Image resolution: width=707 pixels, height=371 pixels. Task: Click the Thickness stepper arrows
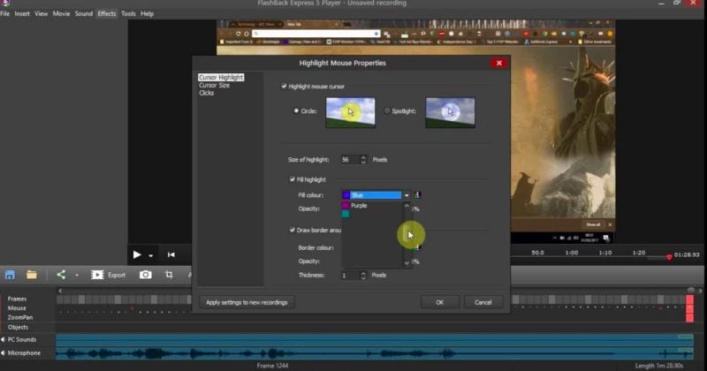pos(363,276)
